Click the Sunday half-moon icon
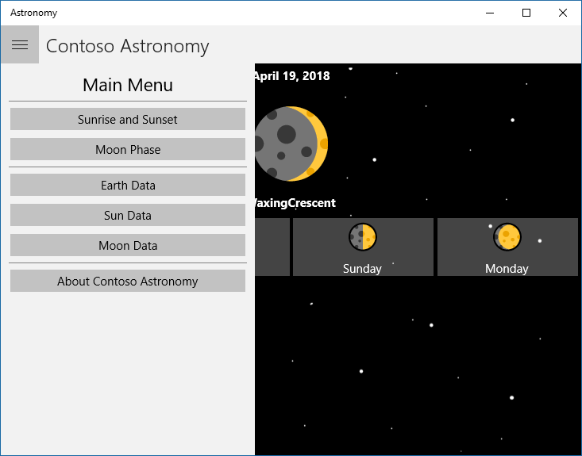The height and width of the screenshot is (456, 582). tap(363, 236)
